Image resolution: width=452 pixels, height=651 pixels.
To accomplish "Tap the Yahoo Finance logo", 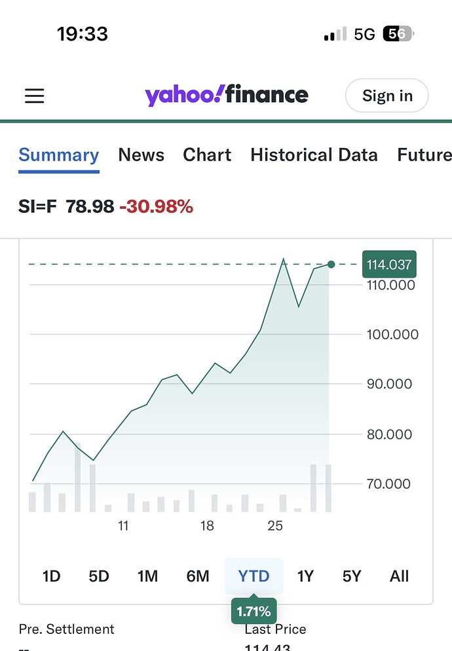I will 226,96.
